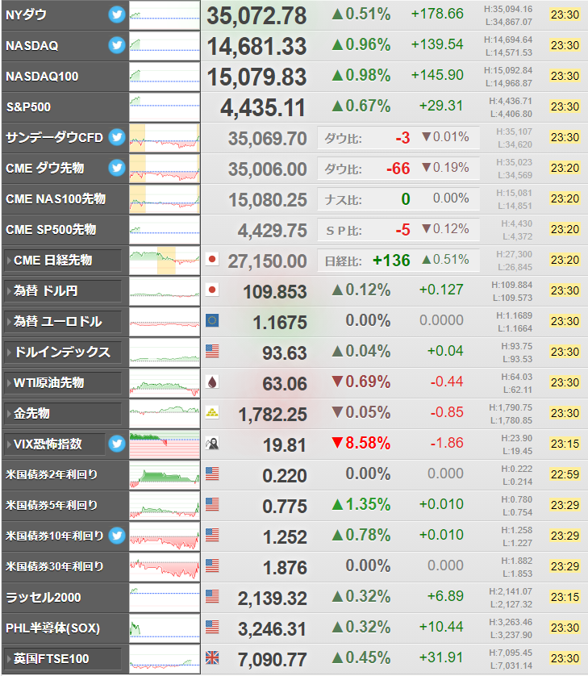Image resolution: width=588 pixels, height=676 pixels.
Task: Click Twitter icon on CME ダウ先物 row
Action: coord(116,168)
